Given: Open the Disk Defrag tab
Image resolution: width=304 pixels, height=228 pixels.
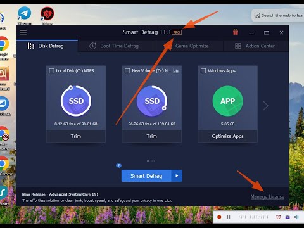Looking at the screenshot, I should 47,46.
